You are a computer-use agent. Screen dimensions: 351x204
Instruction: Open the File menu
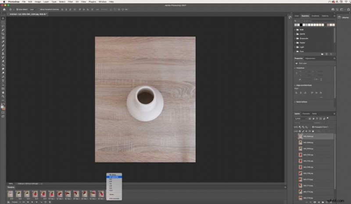pos(24,2)
